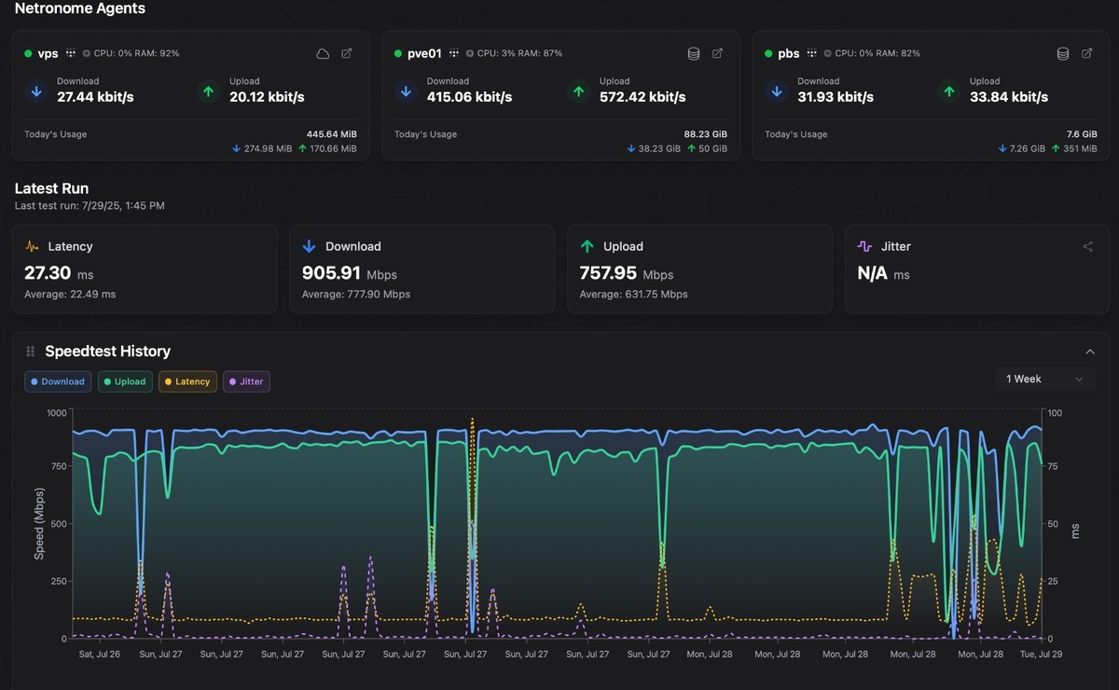Open the pve01 agent external link icon

point(717,54)
